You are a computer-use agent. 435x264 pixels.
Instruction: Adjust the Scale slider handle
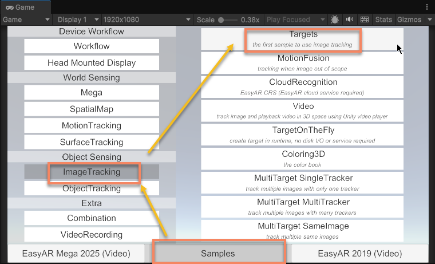click(x=222, y=20)
